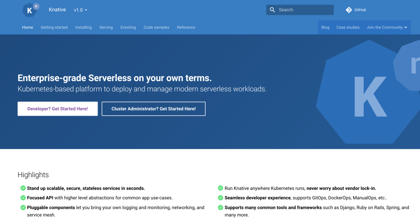This screenshot has height=222, width=420.
Task: Click 'Supports many common tools and frameworks' text
Action: 273,208
